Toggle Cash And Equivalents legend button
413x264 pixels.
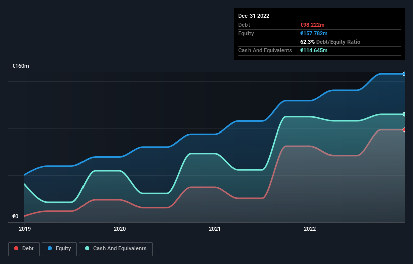[x=116, y=249]
